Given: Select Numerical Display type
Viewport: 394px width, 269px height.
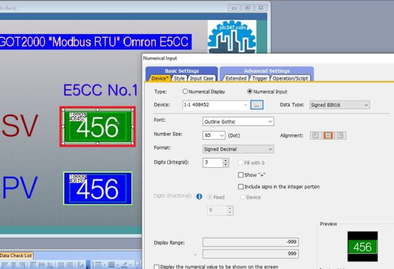Looking at the screenshot, I should click(204, 92).
